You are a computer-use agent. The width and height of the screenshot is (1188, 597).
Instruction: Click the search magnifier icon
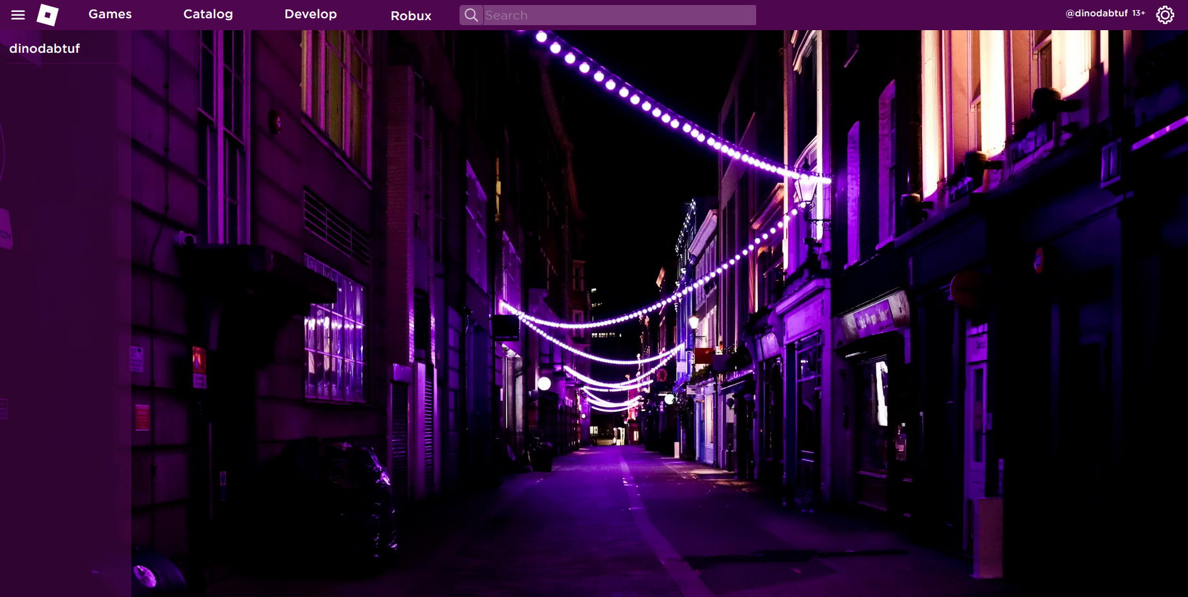471,14
